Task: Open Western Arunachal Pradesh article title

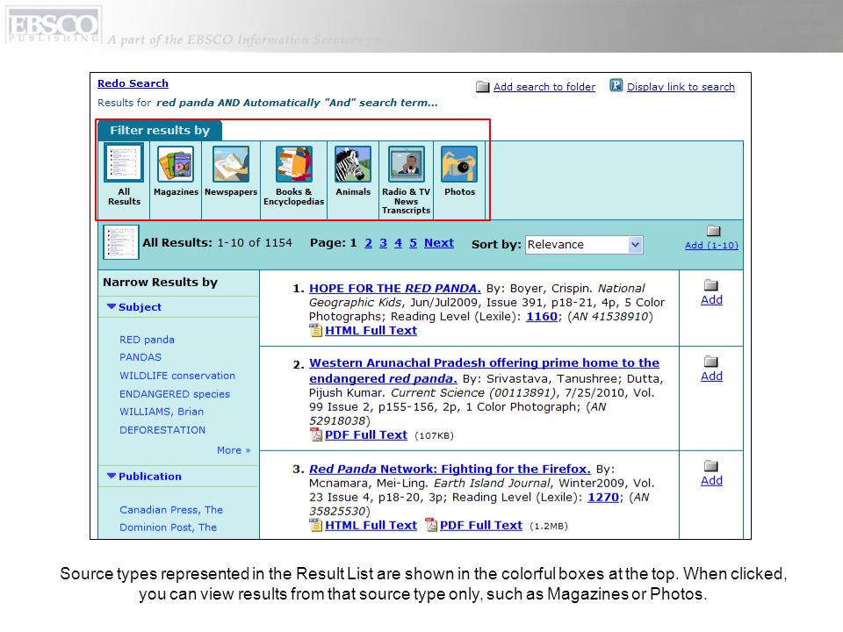Action: [x=484, y=370]
